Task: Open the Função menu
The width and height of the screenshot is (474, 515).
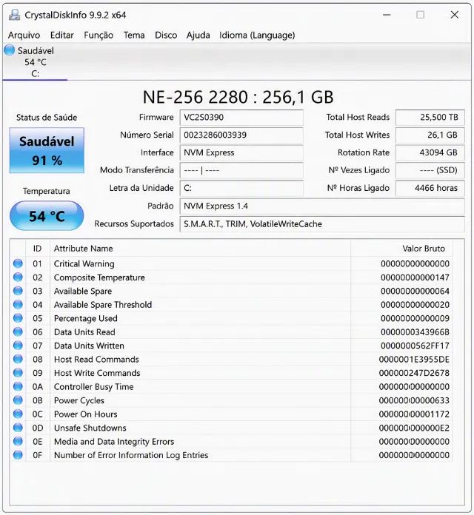Action: click(99, 35)
